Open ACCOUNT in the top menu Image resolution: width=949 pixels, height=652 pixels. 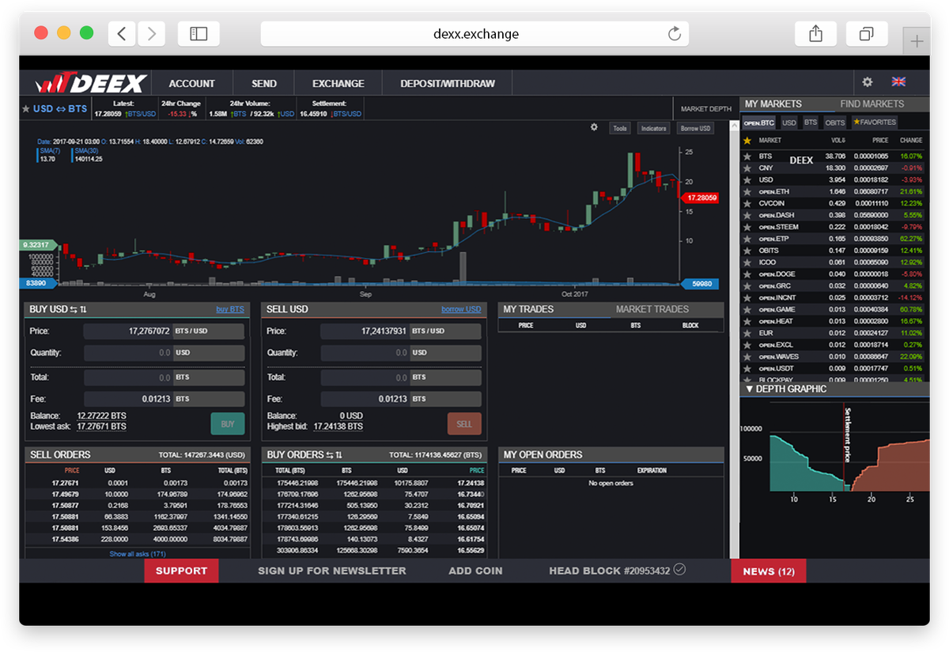[191, 83]
